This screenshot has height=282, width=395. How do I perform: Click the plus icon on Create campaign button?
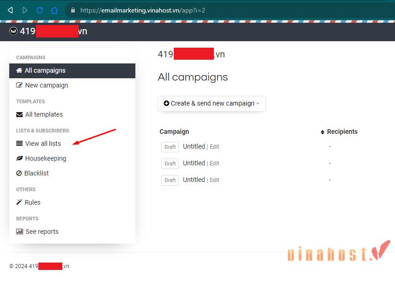pyautogui.click(x=166, y=103)
